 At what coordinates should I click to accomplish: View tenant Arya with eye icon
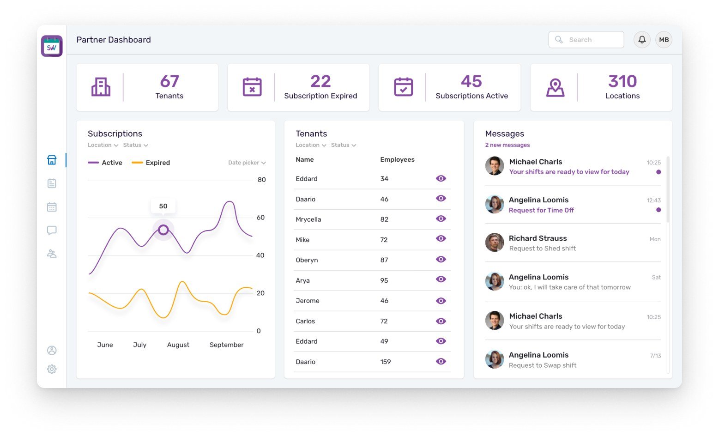pos(441,279)
